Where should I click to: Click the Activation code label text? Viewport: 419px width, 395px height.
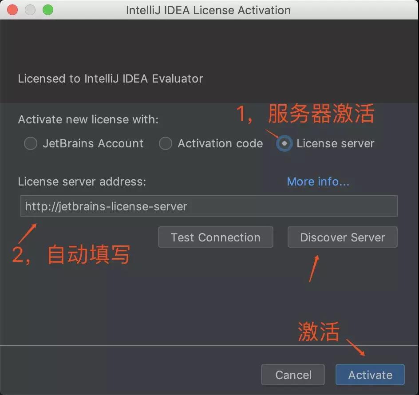[221, 143]
